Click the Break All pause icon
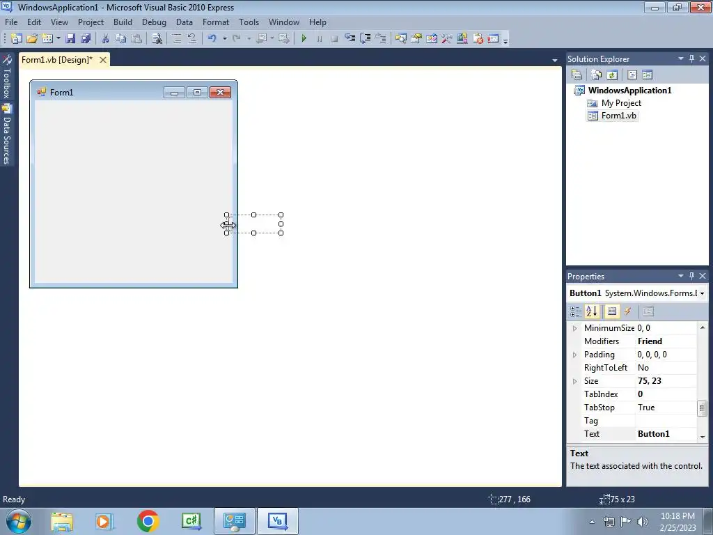This screenshot has height=535, width=713. coord(319,39)
